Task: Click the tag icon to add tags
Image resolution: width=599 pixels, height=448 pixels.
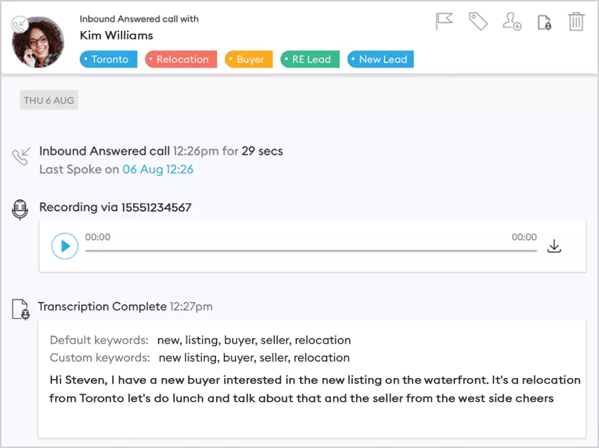Action: [x=478, y=22]
